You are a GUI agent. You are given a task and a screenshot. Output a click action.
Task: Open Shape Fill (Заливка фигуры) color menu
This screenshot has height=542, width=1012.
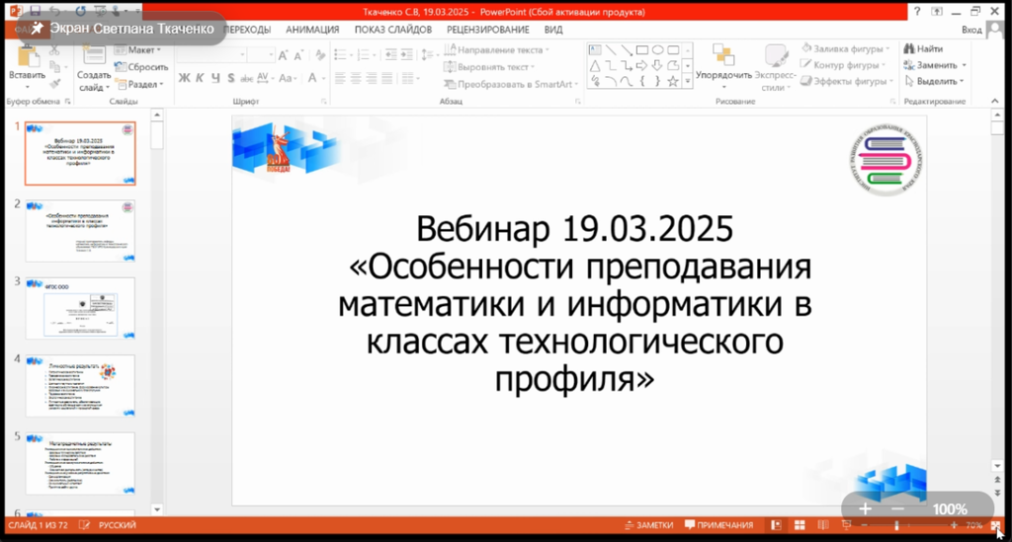coord(846,48)
